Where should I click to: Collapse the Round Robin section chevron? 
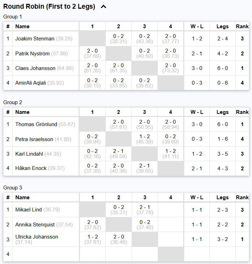103,7
